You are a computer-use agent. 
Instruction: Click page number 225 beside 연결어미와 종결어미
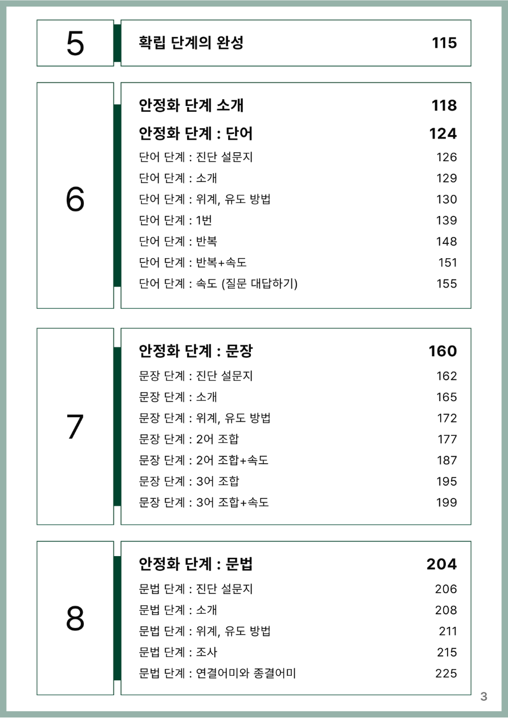[x=446, y=674]
